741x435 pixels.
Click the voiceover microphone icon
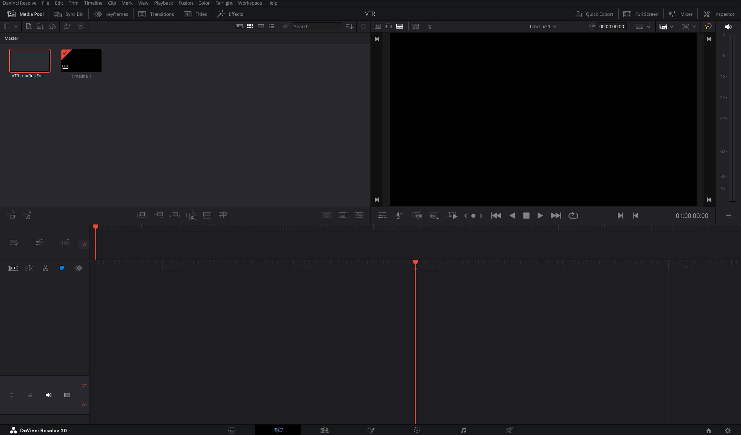[399, 216]
